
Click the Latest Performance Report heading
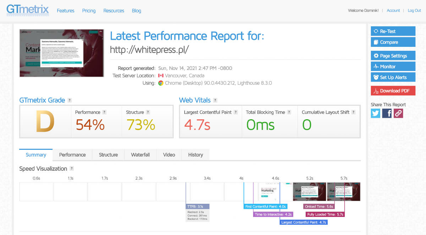click(x=187, y=36)
